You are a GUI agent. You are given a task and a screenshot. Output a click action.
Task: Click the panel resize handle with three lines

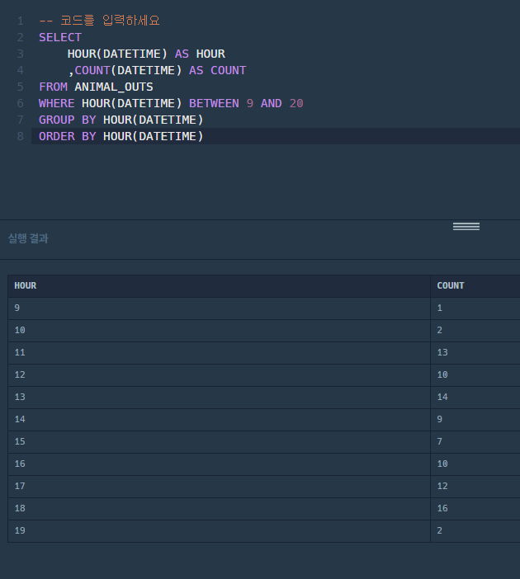466,226
